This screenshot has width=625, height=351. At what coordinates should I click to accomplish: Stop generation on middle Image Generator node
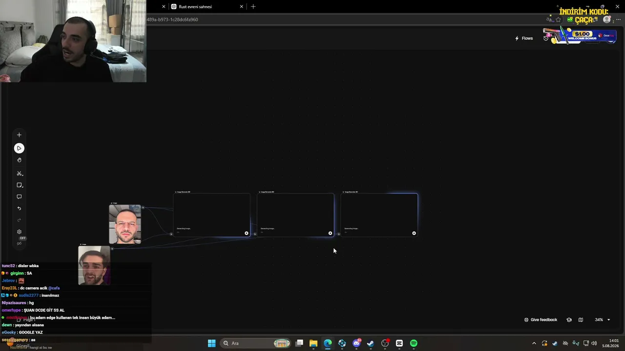point(330,234)
